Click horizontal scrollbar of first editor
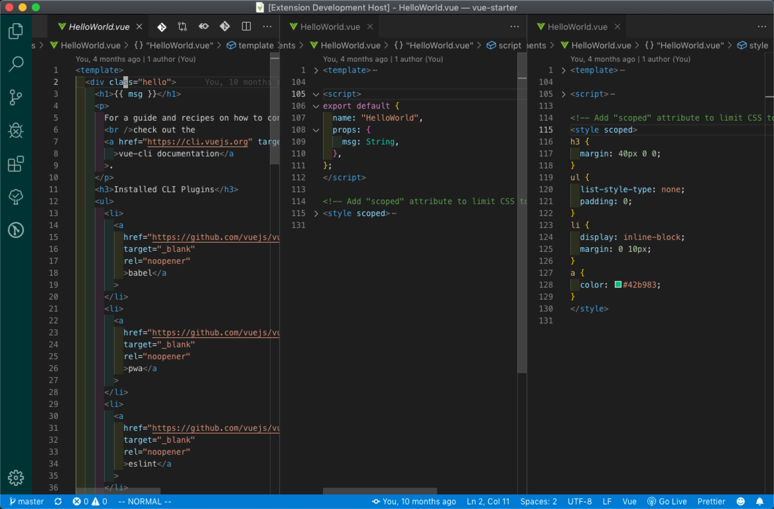The width and height of the screenshot is (774, 509). click(x=118, y=491)
